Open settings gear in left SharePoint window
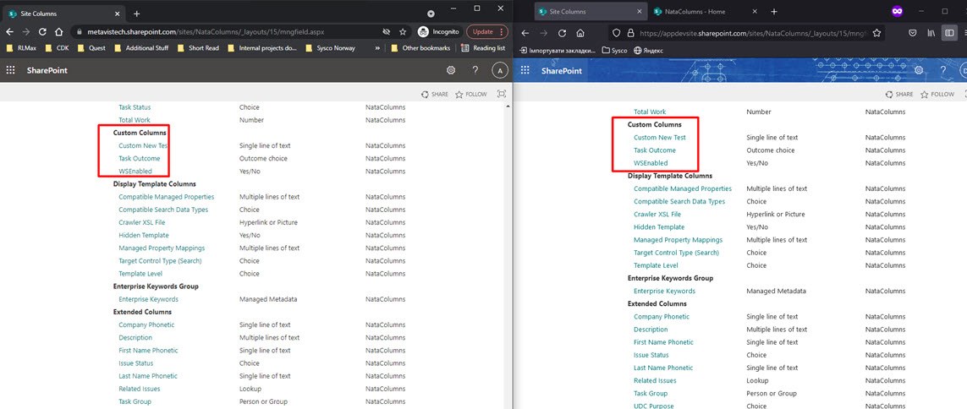 (x=451, y=70)
